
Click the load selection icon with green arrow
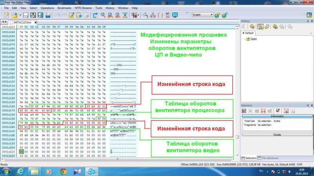pyautogui.click(x=286, y=111)
